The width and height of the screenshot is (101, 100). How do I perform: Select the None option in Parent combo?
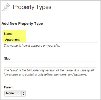[10, 93]
